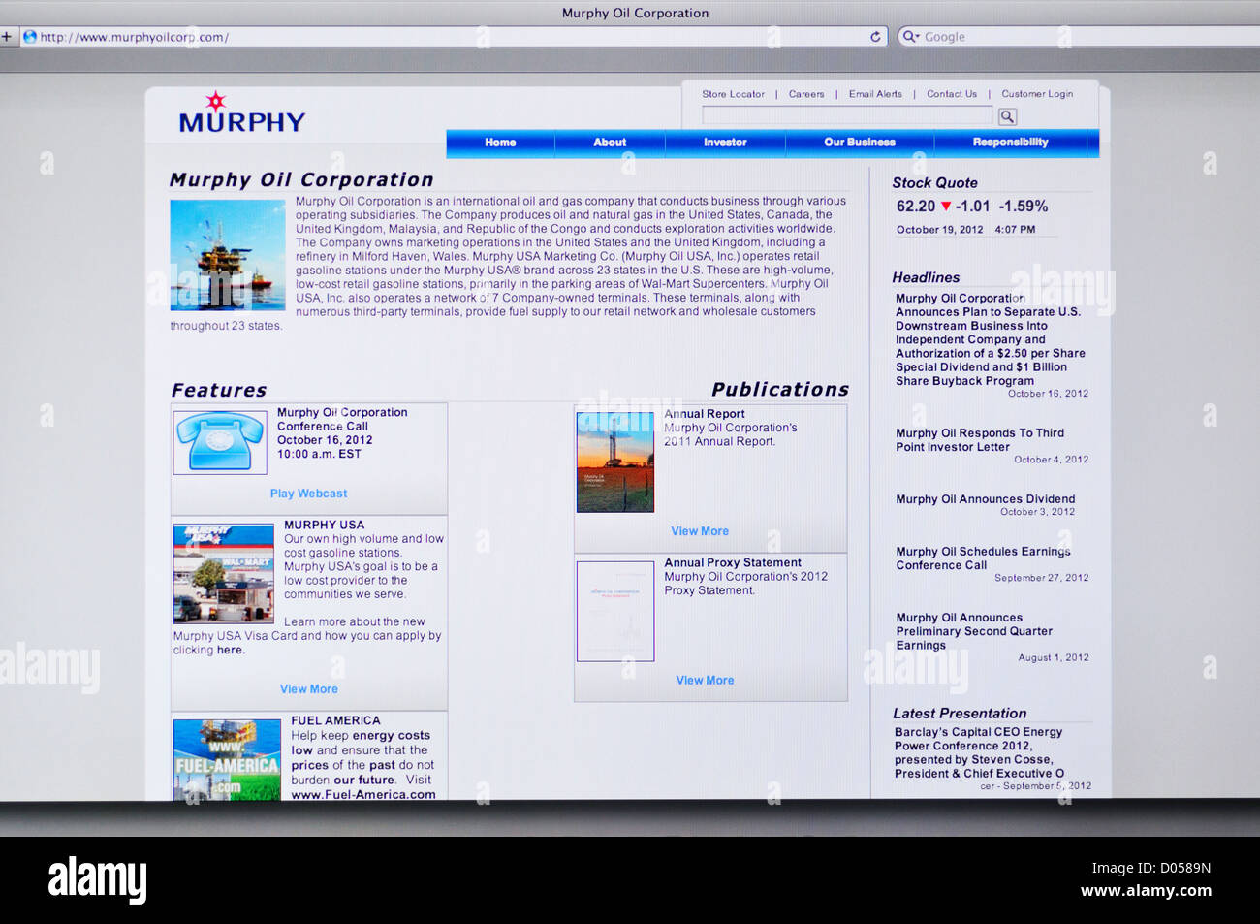
Task: Open headline about separating U.S. Downstream Business
Action: pos(989,339)
